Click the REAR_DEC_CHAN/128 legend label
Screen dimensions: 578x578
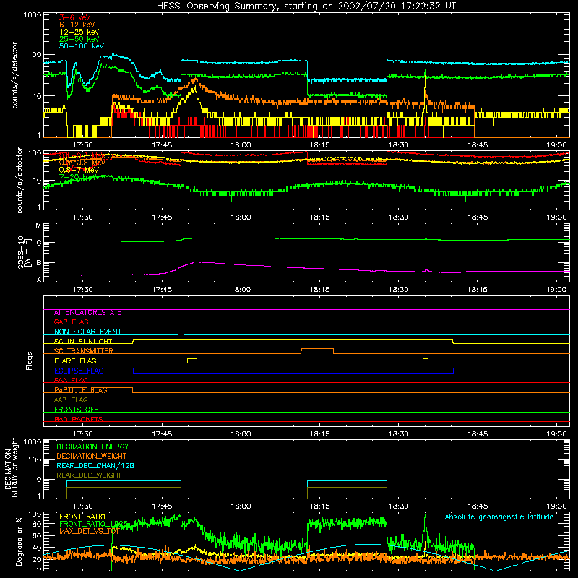[95, 466]
